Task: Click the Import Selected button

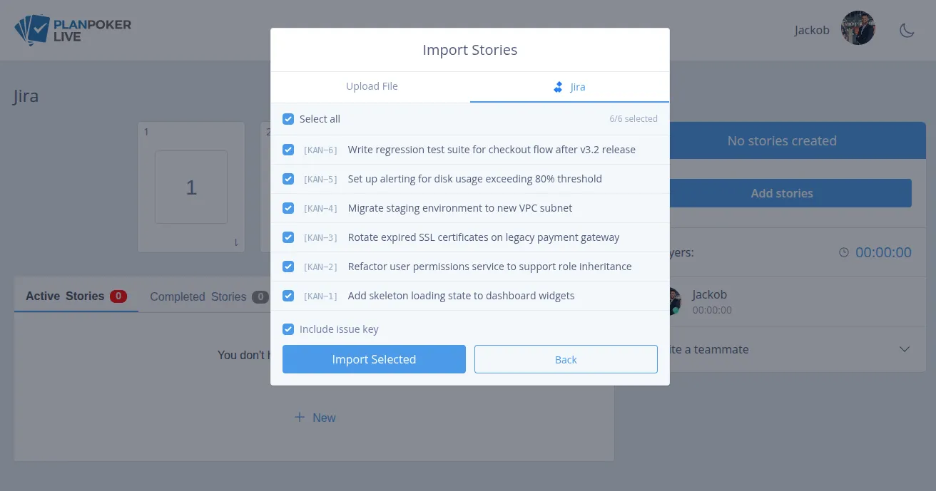Action: click(374, 359)
